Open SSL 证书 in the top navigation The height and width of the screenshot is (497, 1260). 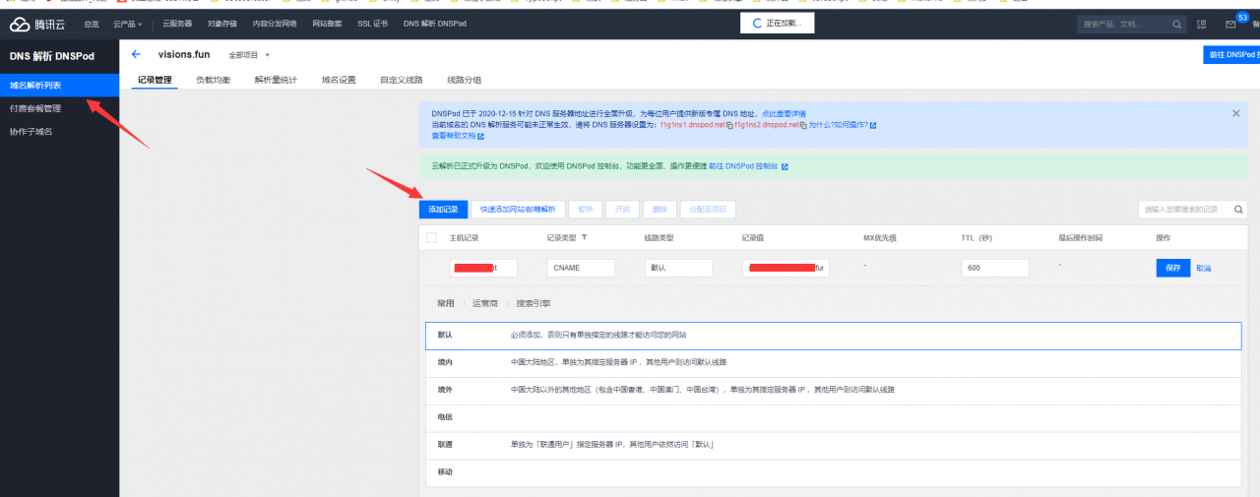tap(374, 23)
